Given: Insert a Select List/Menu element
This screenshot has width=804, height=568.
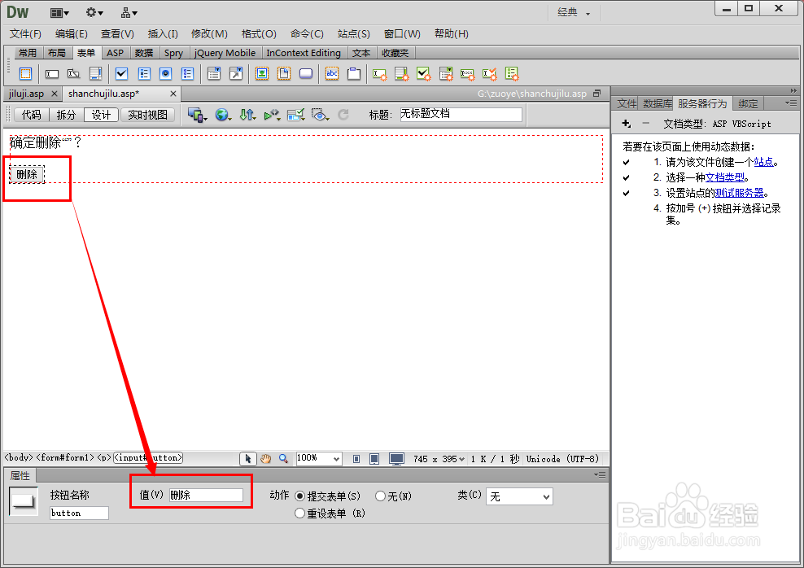Looking at the screenshot, I should tap(214, 74).
